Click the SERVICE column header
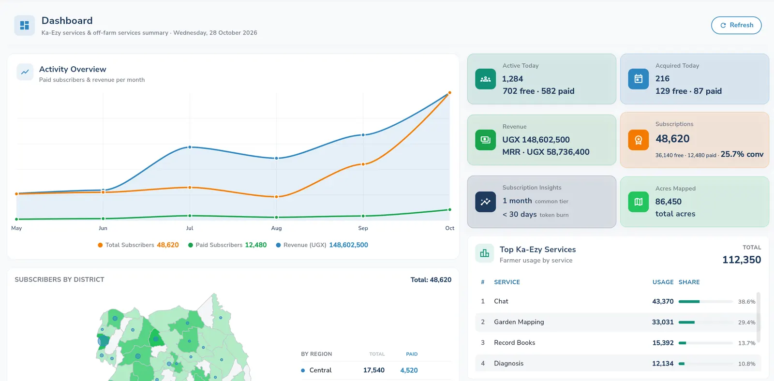This screenshot has width=774, height=381. (507, 282)
